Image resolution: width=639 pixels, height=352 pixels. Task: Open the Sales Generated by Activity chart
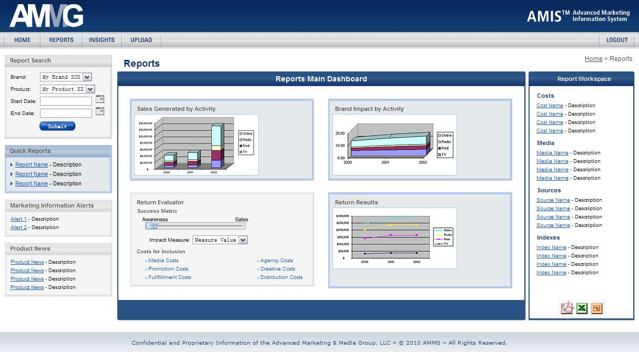pyautogui.click(x=196, y=144)
